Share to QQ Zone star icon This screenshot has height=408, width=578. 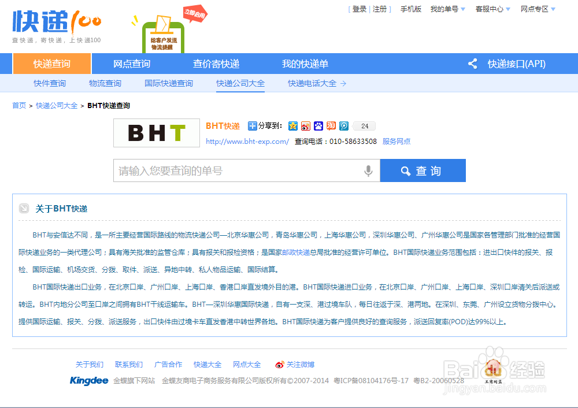293,126
